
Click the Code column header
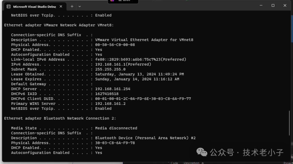[x=174, y=163]
